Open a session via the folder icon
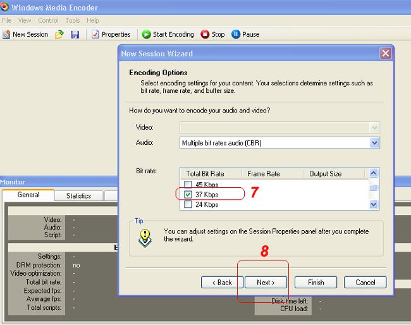The image size is (411, 325). point(59,34)
